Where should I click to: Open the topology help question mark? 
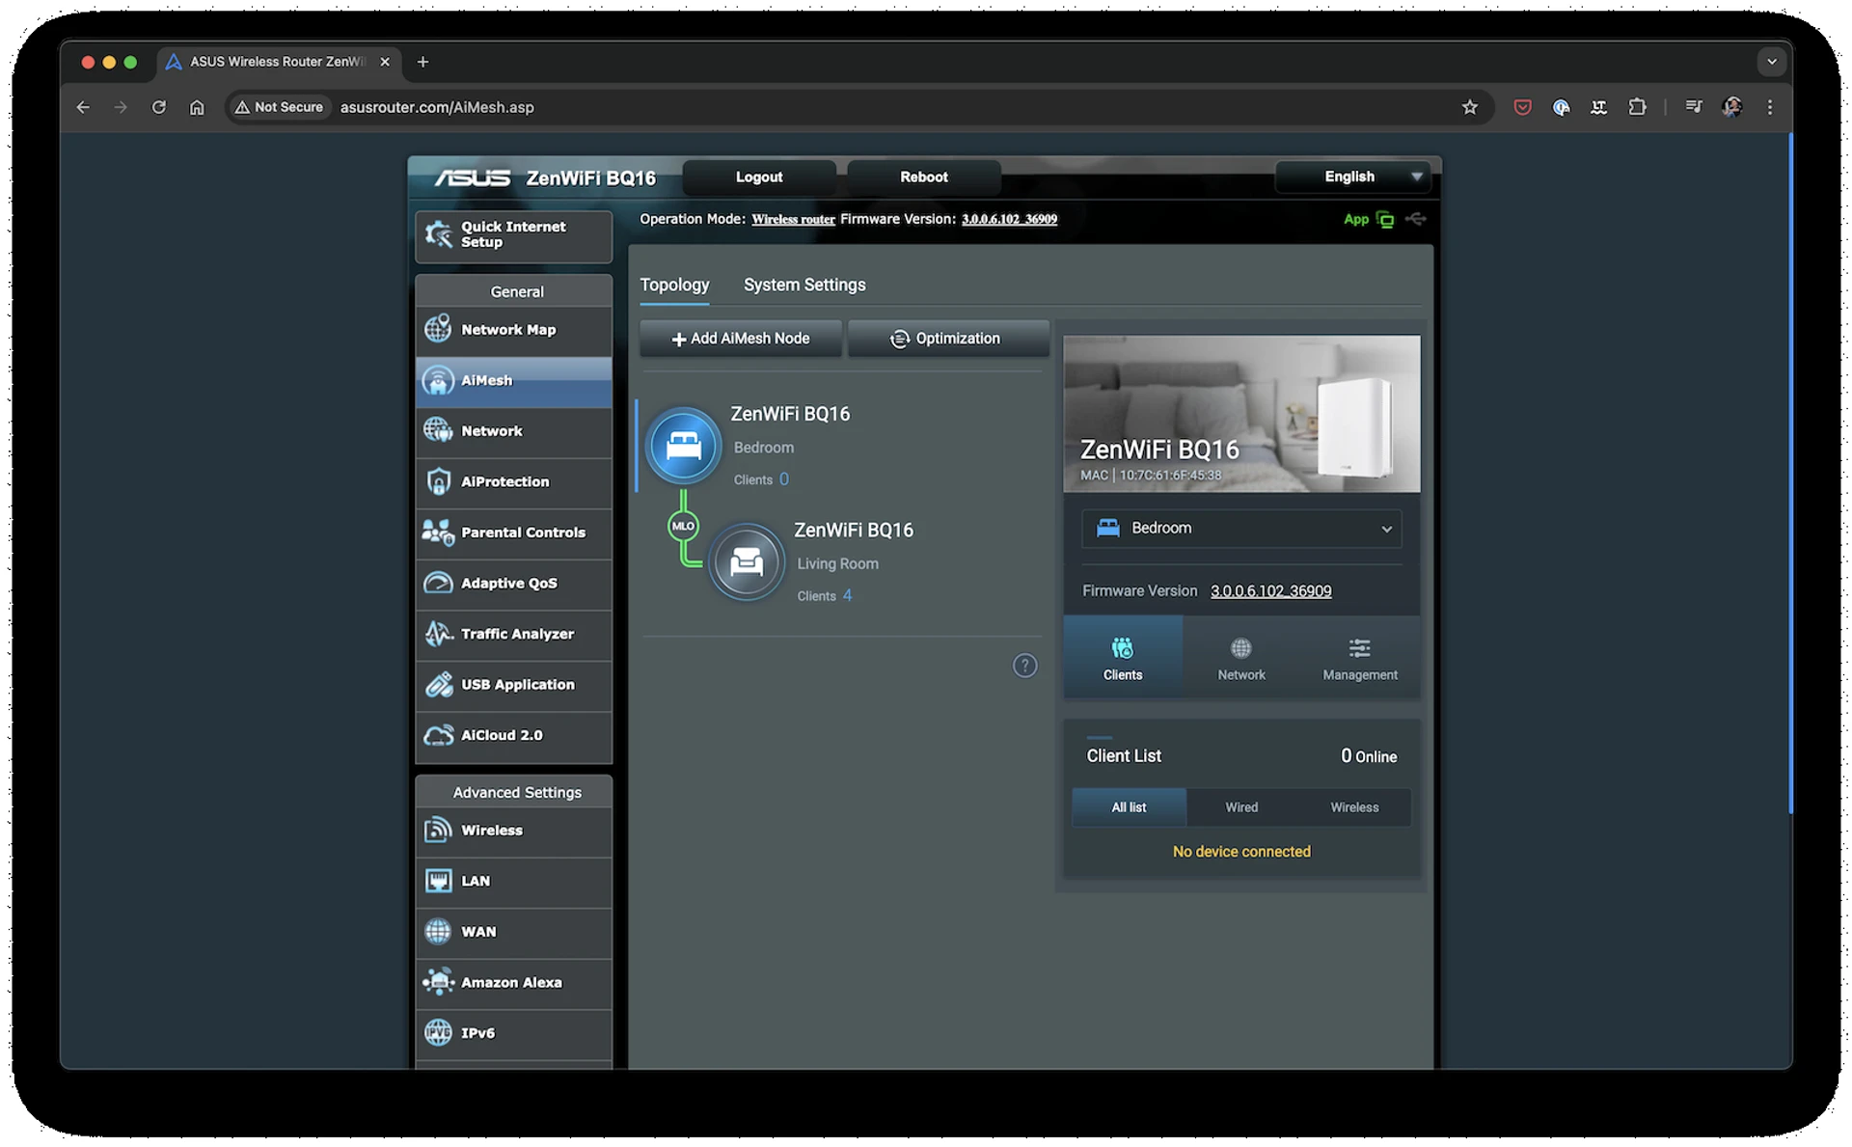(1024, 666)
